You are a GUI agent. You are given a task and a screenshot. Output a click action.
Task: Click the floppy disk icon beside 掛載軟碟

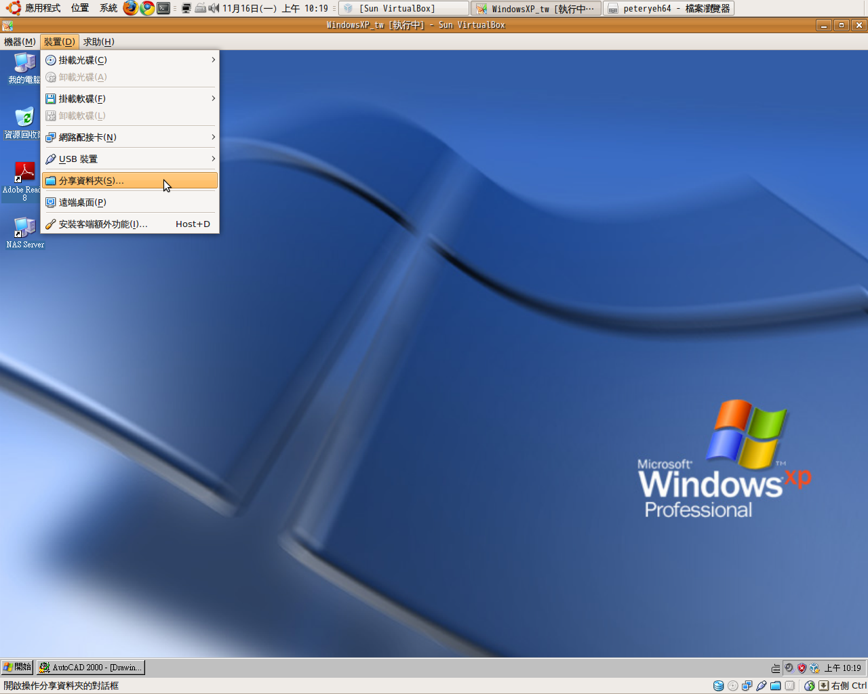pyautogui.click(x=51, y=99)
